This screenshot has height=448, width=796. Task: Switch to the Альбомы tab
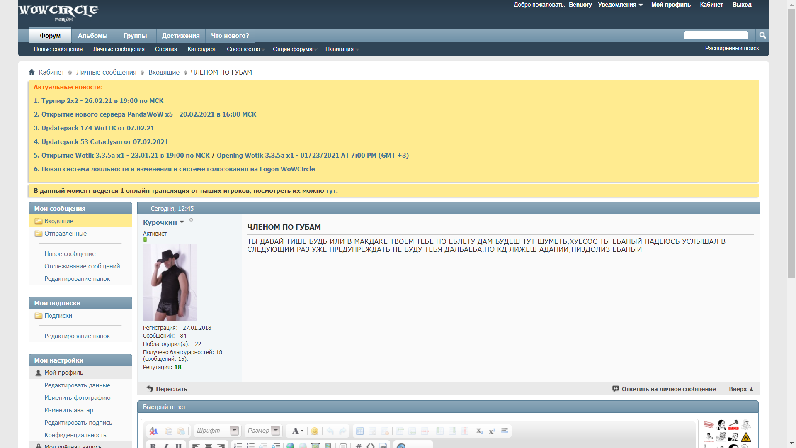[92, 36]
